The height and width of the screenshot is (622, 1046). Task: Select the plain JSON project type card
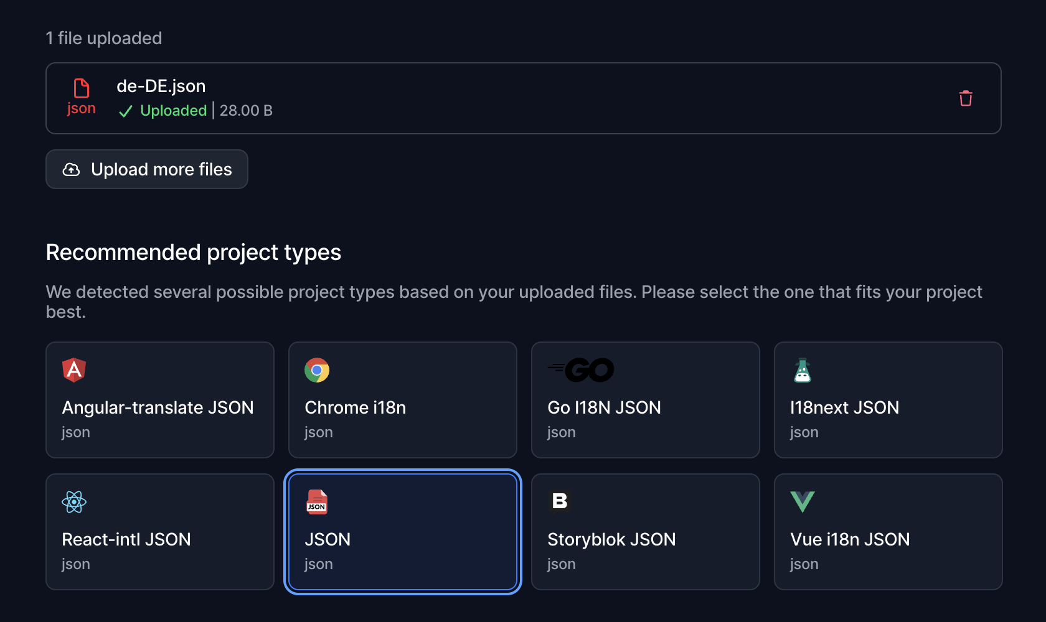403,532
